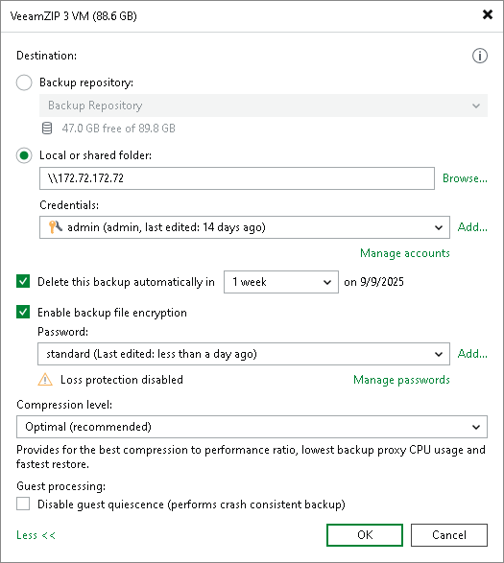Click the Browse... link
Screen dimensions: 504x563
[x=465, y=178]
